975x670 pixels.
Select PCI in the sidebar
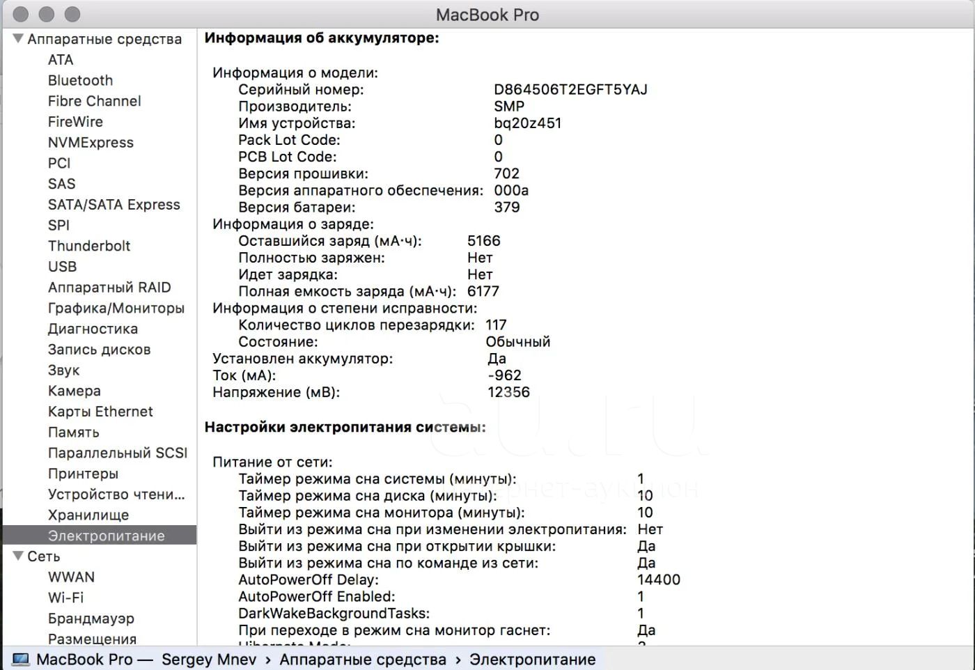click(59, 163)
